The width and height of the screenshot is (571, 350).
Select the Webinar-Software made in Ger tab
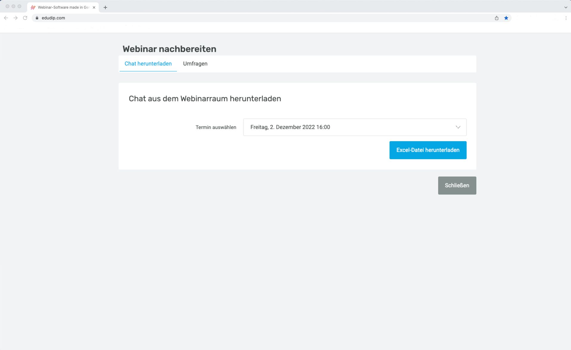pos(63,7)
